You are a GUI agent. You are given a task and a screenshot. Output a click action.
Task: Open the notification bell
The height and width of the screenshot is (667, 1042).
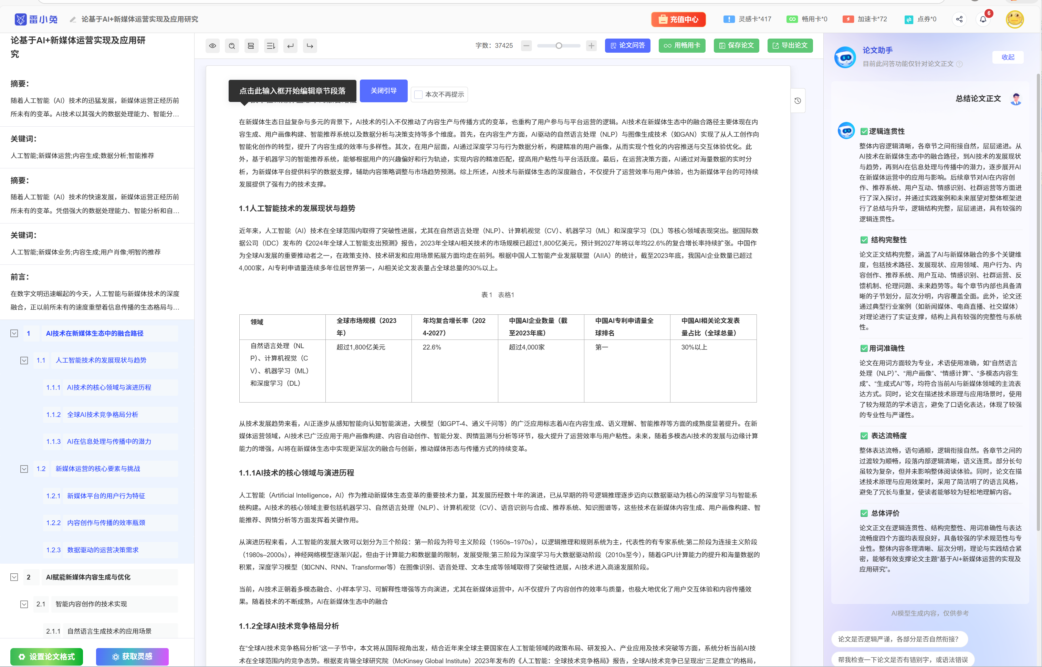983,19
